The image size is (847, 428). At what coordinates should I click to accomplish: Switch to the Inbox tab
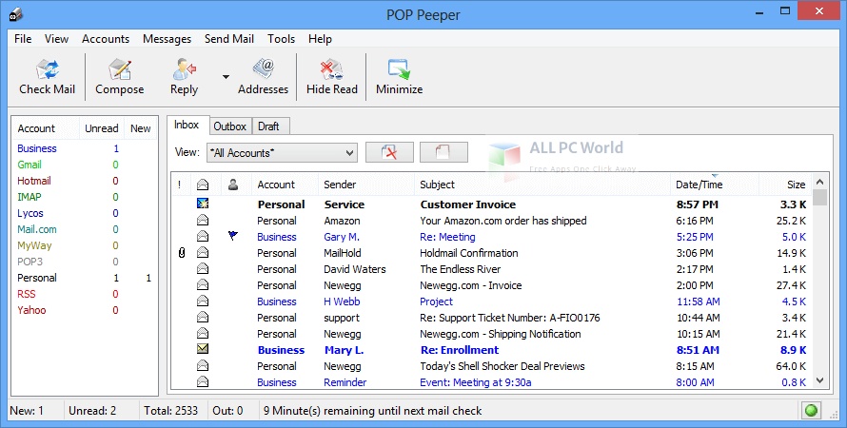[187, 125]
